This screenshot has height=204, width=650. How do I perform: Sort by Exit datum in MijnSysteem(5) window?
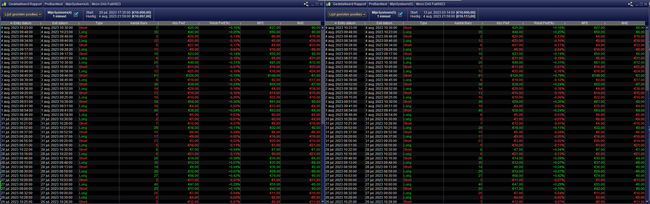384,23
